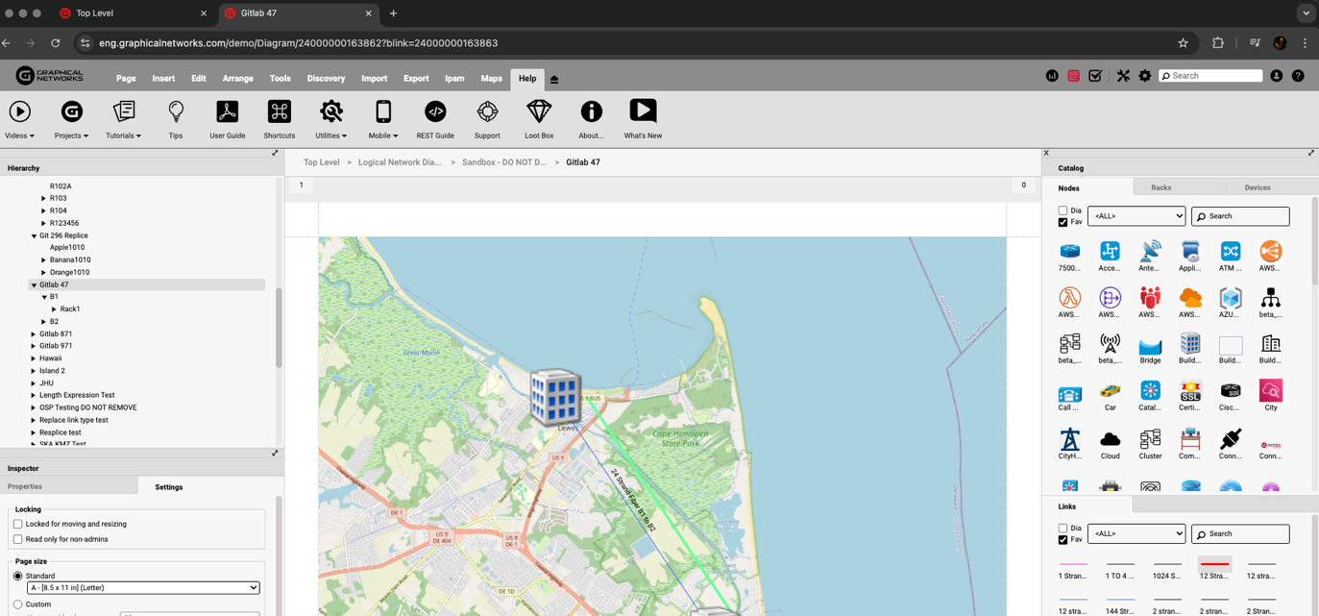Open the page size Letter dropdown
1319x616 pixels.
pos(143,587)
